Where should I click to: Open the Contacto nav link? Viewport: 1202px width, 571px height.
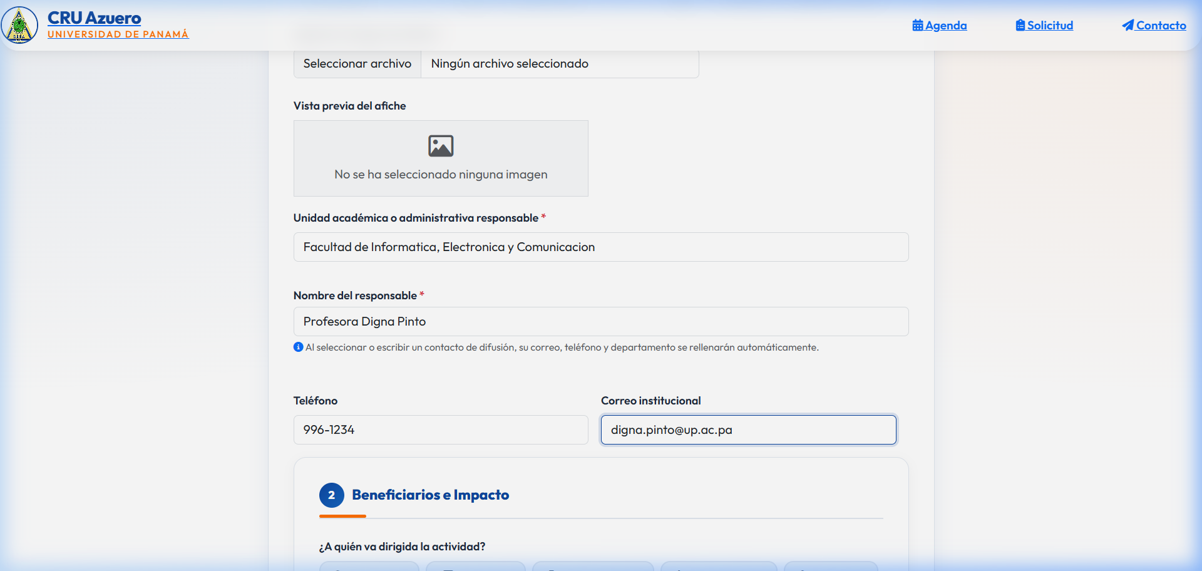1154,25
